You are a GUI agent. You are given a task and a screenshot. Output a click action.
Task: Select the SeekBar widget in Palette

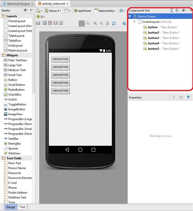click(11, 138)
